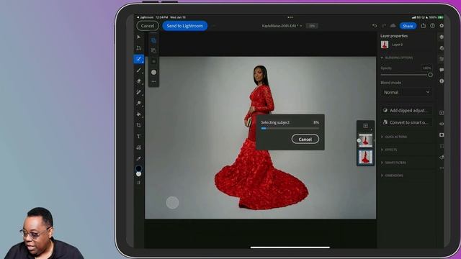Screen dimensions: 461x259
Task: Select the Clone Stamp tool
Action: tap(139, 103)
